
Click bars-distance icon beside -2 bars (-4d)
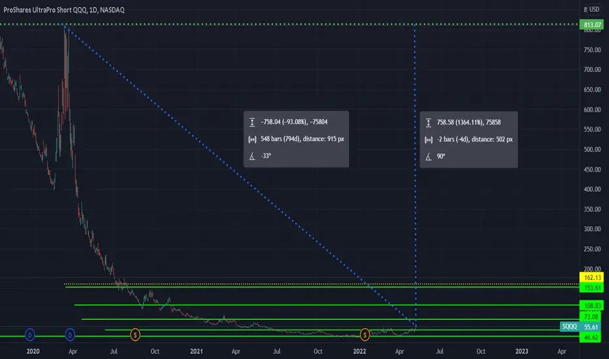429,140
